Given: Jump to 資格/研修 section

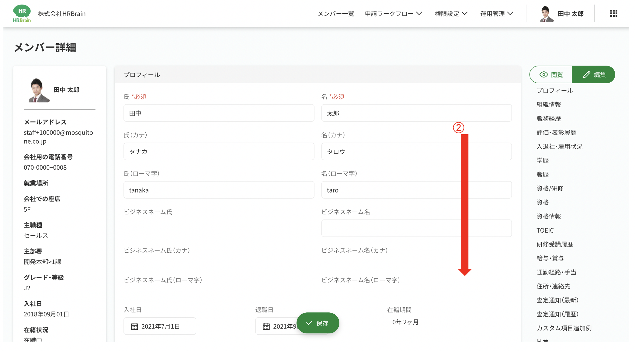Looking at the screenshot, I should [550, 188].
